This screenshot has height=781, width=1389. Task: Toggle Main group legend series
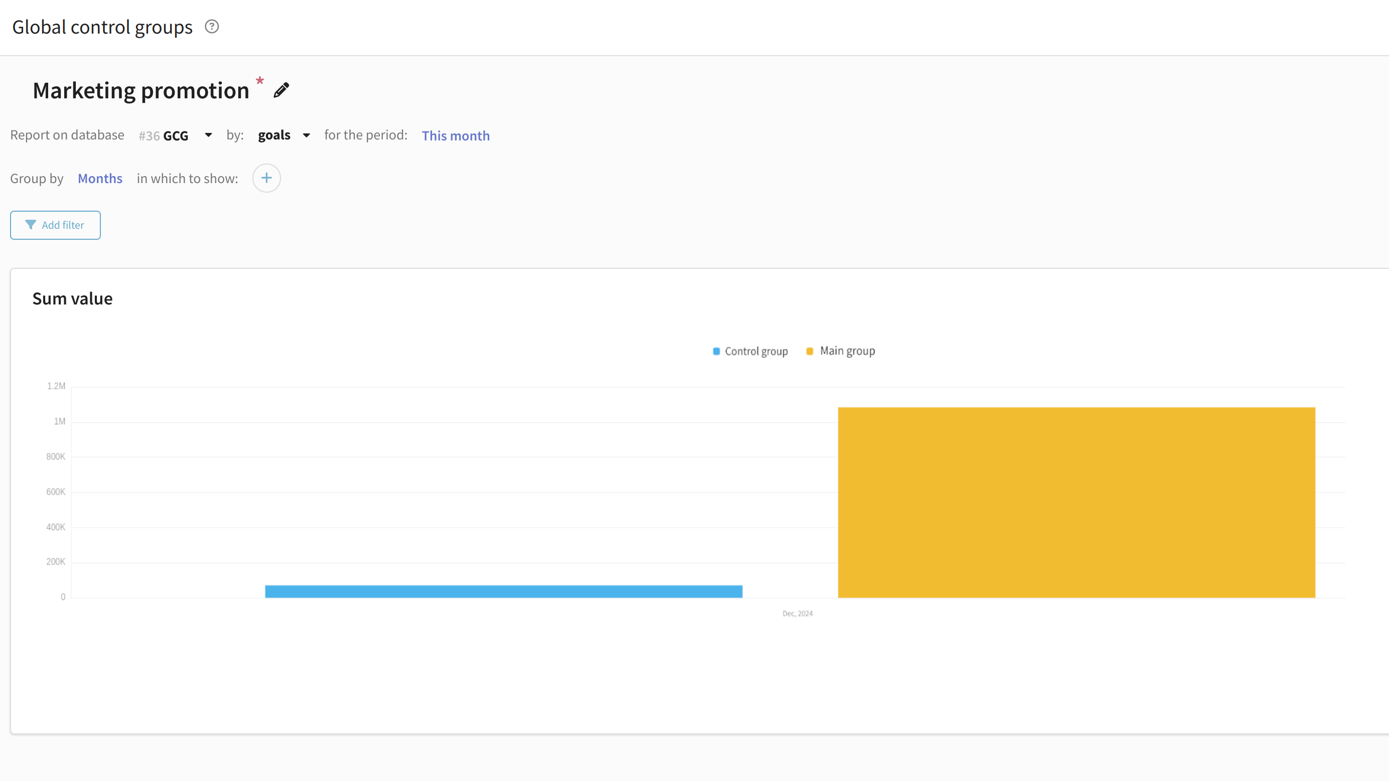[840, 352]
